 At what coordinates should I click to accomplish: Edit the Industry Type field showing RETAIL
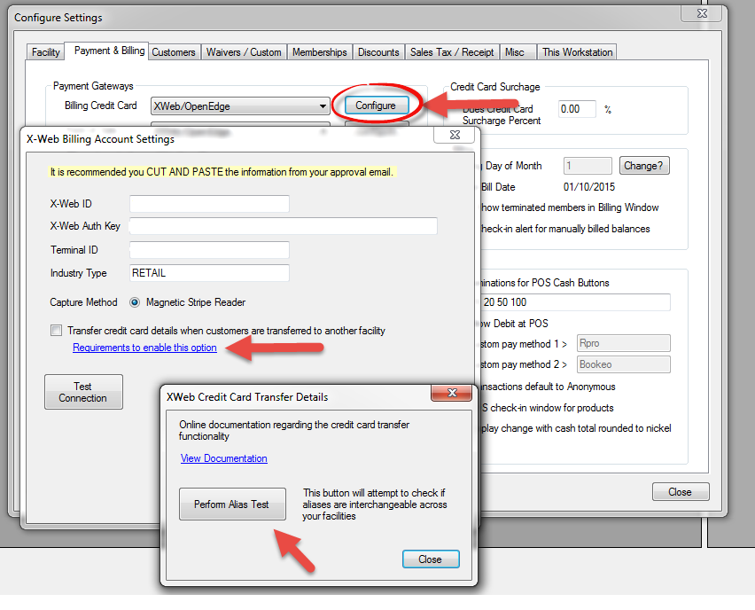tap(209, 273)
